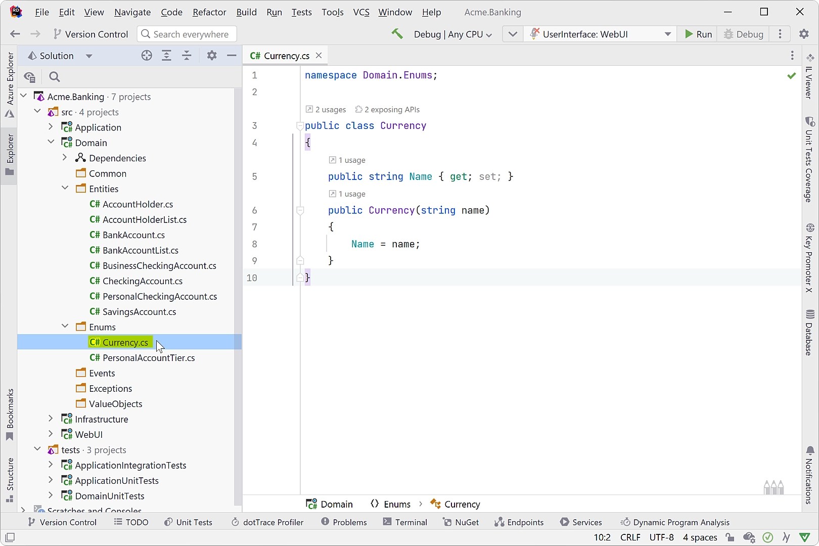Screen dimensions: 819x546
Task: Open the NuGet tool window
Action: [x=461, y=522]
